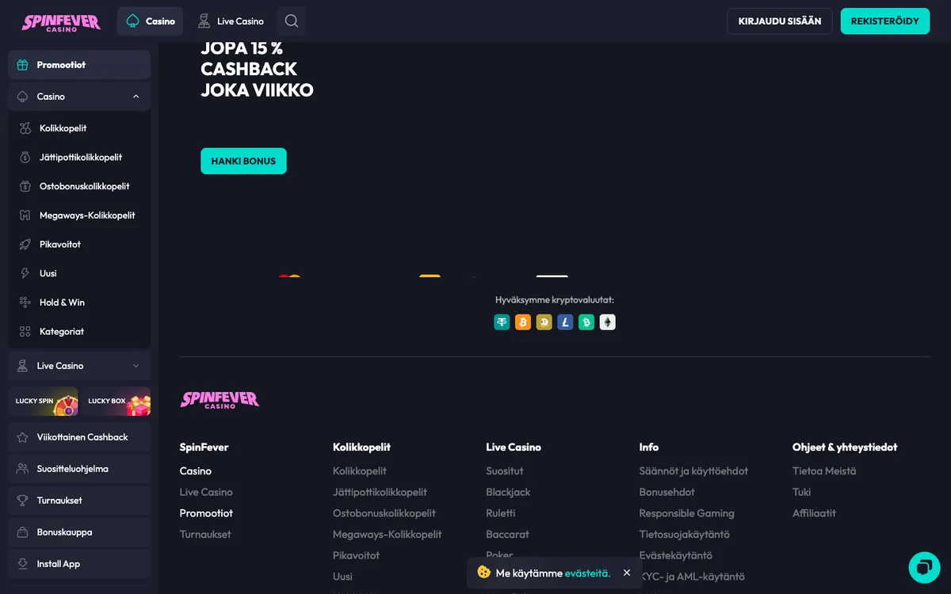
Task: Open the Lucky Box banner
Action: (x=116, y=402)
